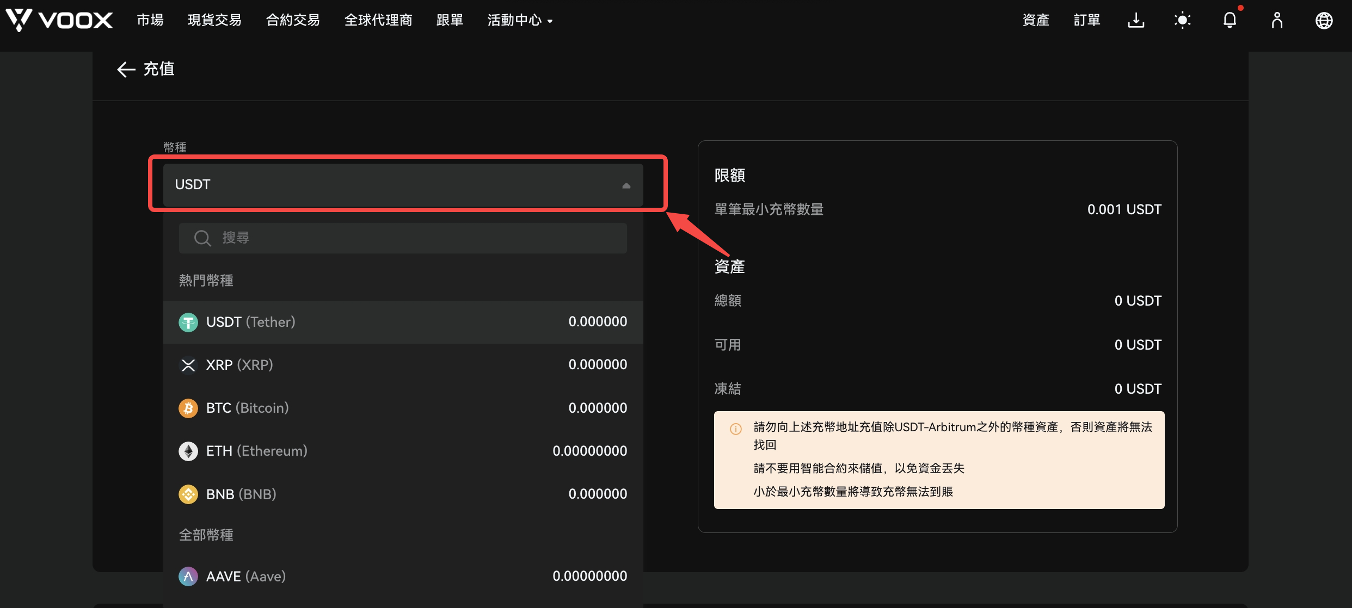Viewport: 1352px width, 608px height.
Task: Click the warning info icon in notice
Action: click(735, 429)
